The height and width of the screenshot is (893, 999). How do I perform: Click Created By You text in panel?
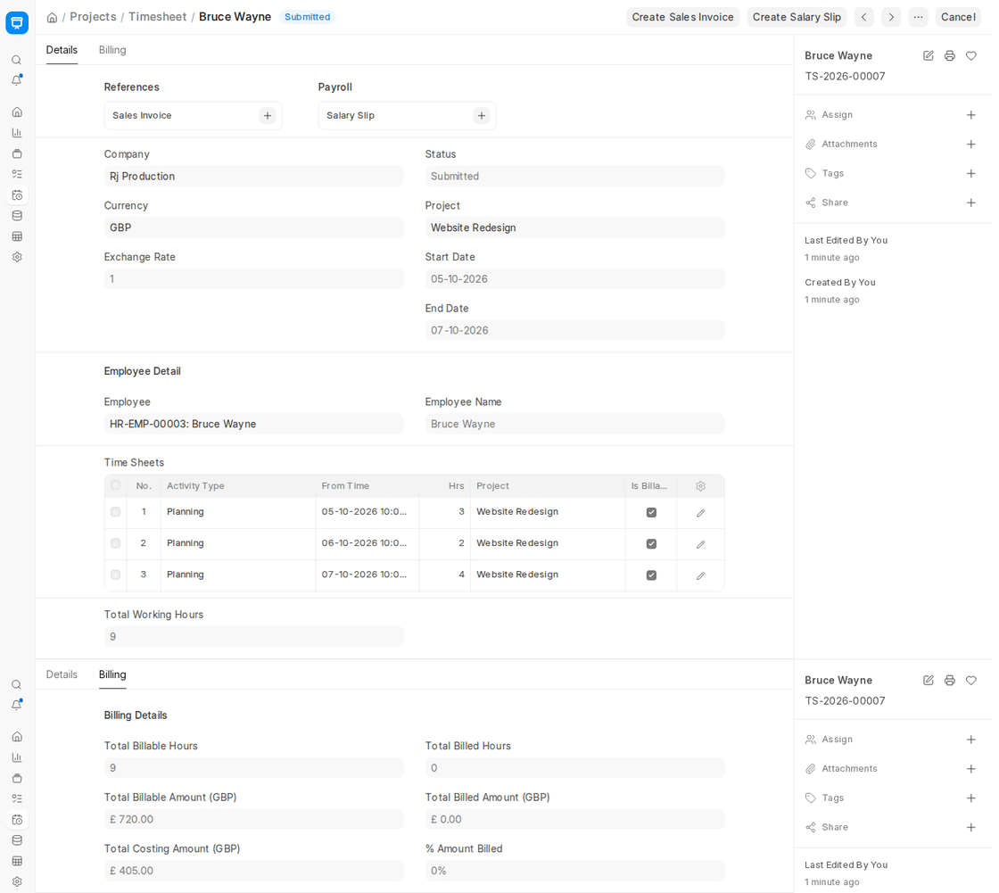pos(839,283)
